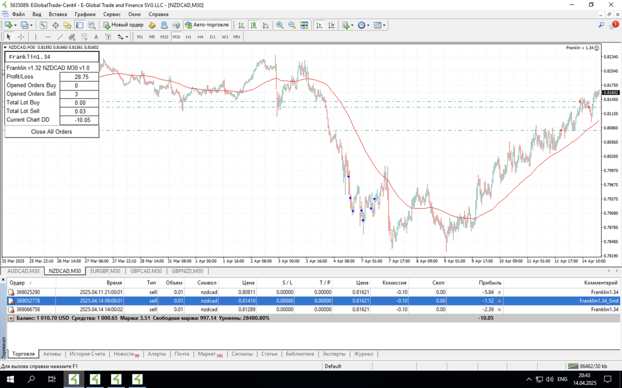Switch timeframe to H1
The image size is (622, 388).
tap(189, 37)
